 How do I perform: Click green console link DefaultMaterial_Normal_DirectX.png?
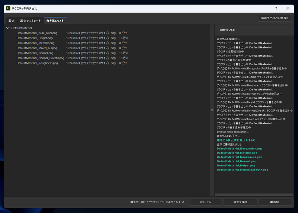coord(242,170)
